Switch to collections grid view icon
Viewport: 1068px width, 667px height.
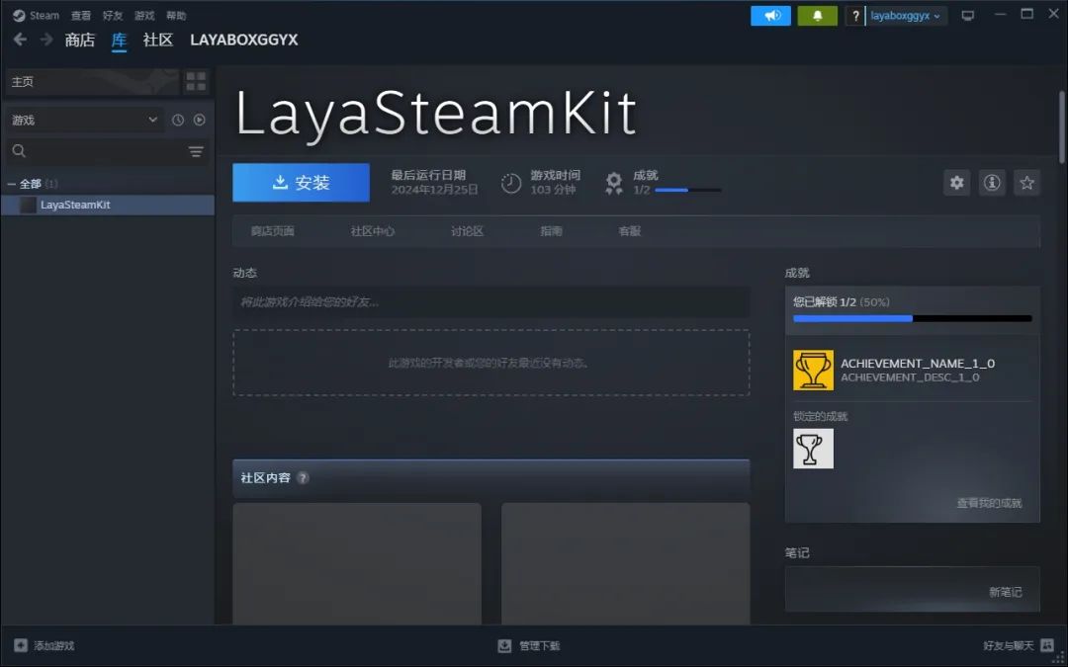(x=196, y=82)
